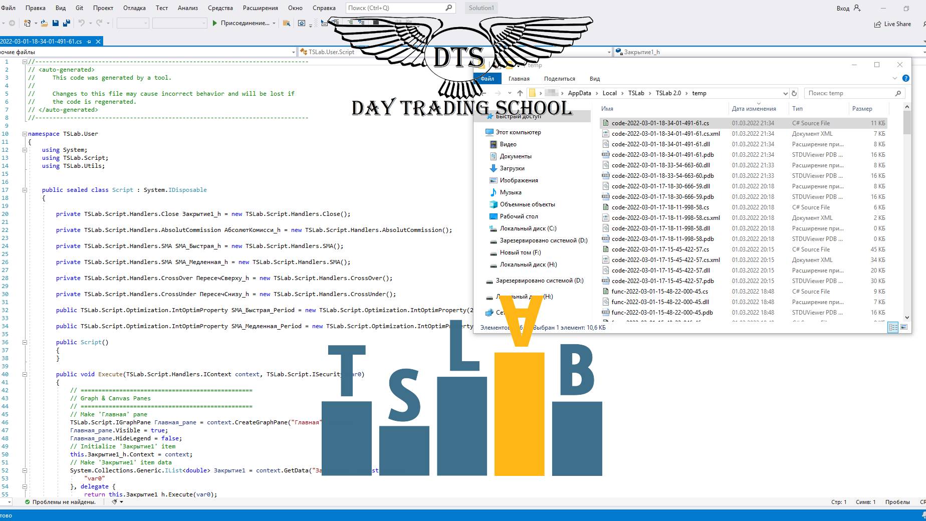Open recent locations dropdown in Explorer

coord(510,93)
